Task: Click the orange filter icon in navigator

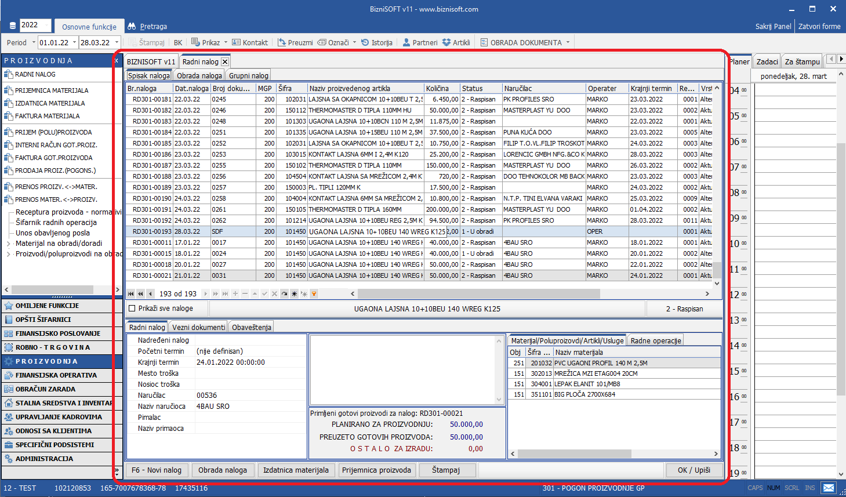Action: click(x=314, y=294)
